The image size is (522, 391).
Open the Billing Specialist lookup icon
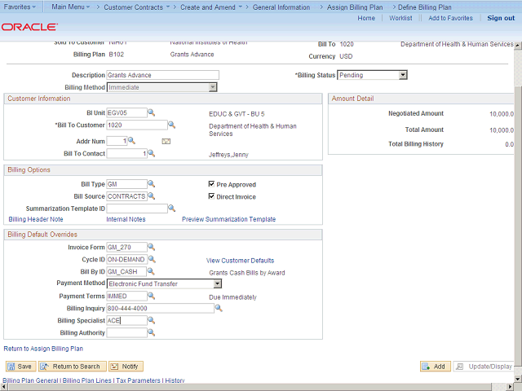click(x=152, y=320)
